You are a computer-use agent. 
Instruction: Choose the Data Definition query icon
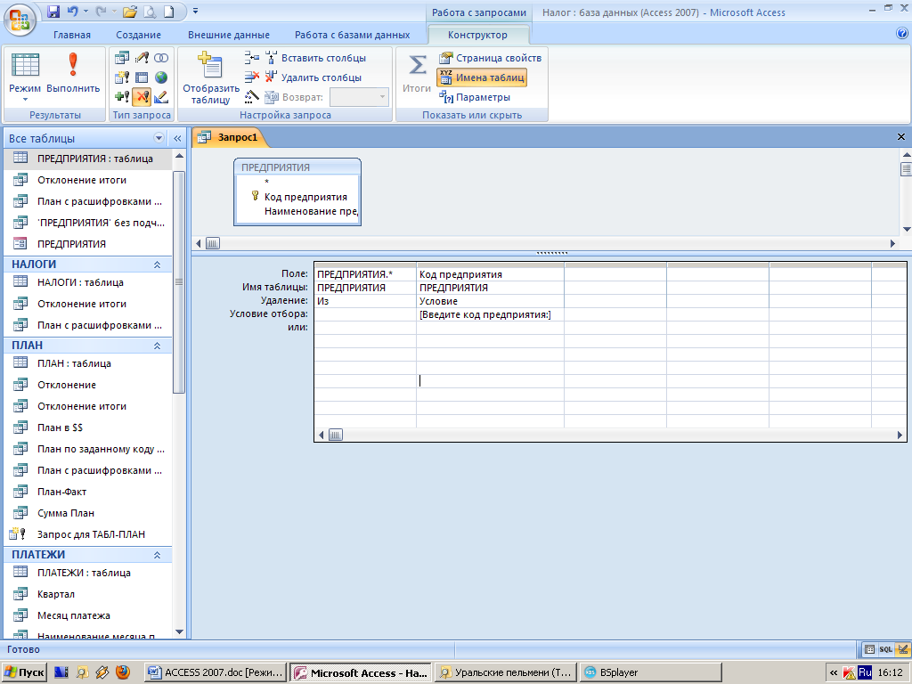(x=161, y=96)
